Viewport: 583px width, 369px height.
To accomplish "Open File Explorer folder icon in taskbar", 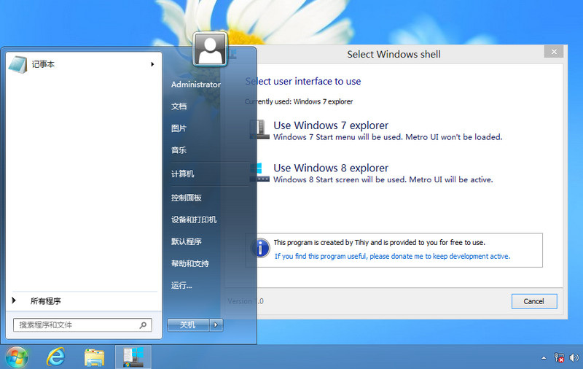I will pos(95,357).
